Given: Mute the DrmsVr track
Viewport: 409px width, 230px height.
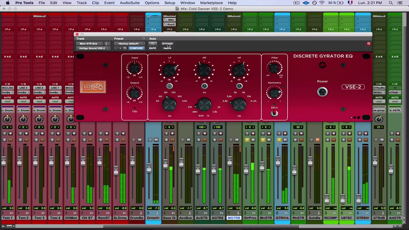Looking at the screenshot, I should (156, 140).
